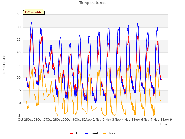Click the Time x-axis label

pos(164,124)
